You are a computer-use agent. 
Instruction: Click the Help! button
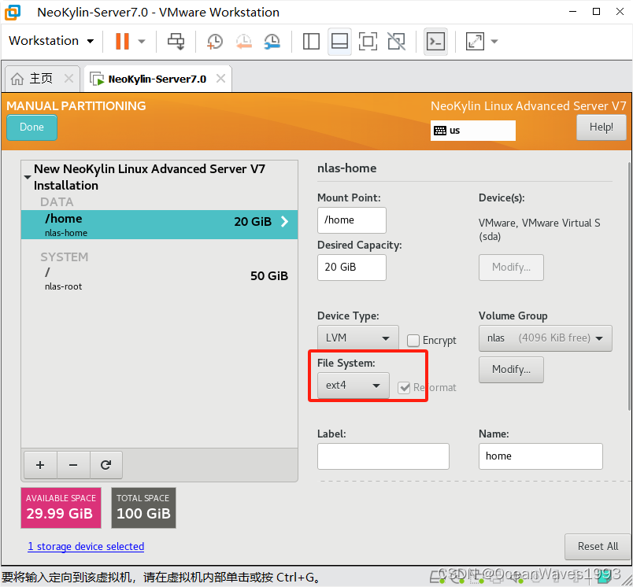(x=601, y=127)
